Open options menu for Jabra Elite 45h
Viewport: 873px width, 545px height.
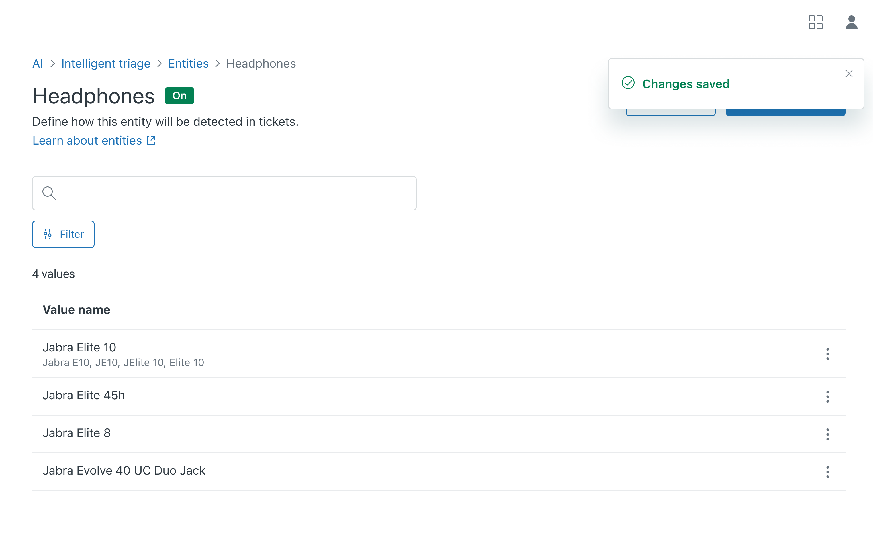click(x=828, y=396)
